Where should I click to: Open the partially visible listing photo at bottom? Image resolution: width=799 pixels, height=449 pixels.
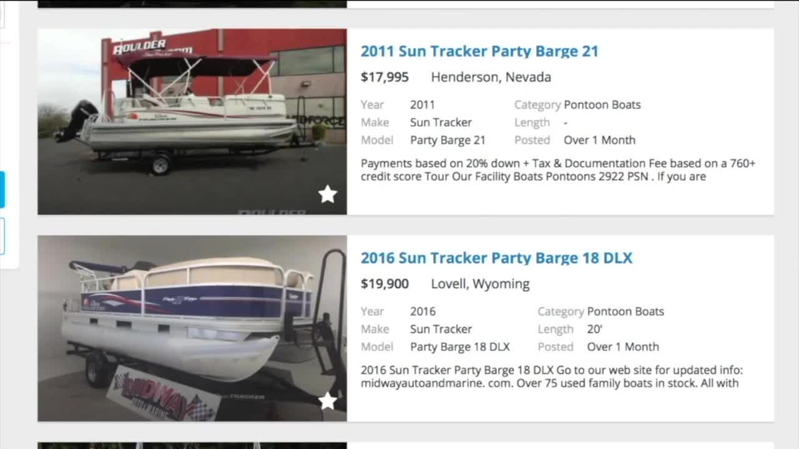click(192, 445)
